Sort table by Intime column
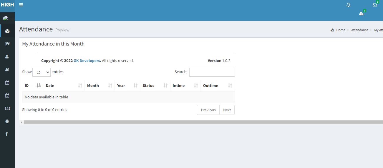The height and width of the screenshot is (168, 383). tap(185, 85)
